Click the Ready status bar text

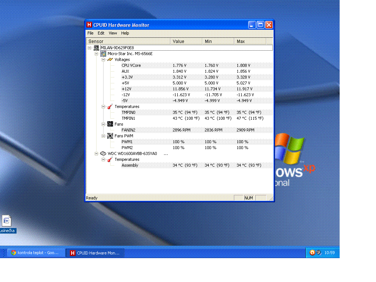click(91, 198)
